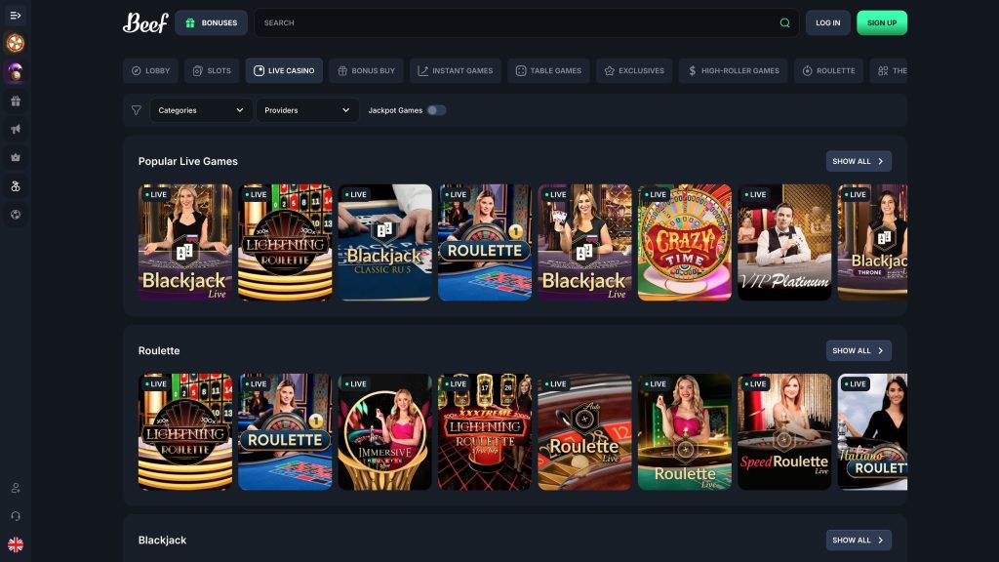Click inside the Search field
The height and width of the screenshot is (562, 999).
pos(526,23)
